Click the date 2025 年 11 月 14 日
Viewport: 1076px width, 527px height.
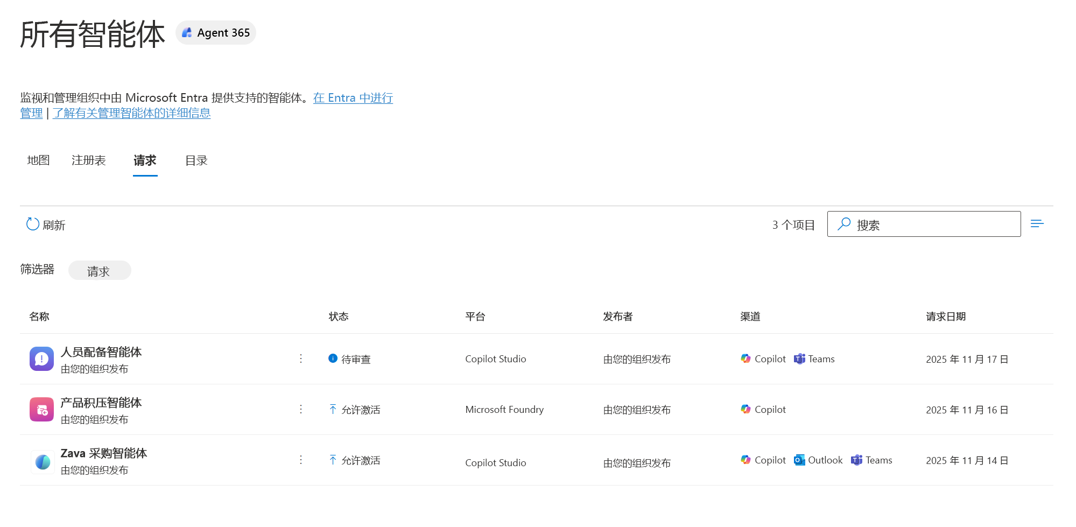(x=967, y=460)
